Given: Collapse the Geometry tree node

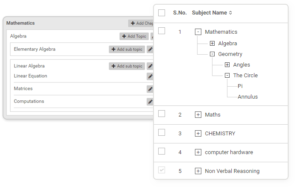Looking at the screenshot, I should (212, 54).
